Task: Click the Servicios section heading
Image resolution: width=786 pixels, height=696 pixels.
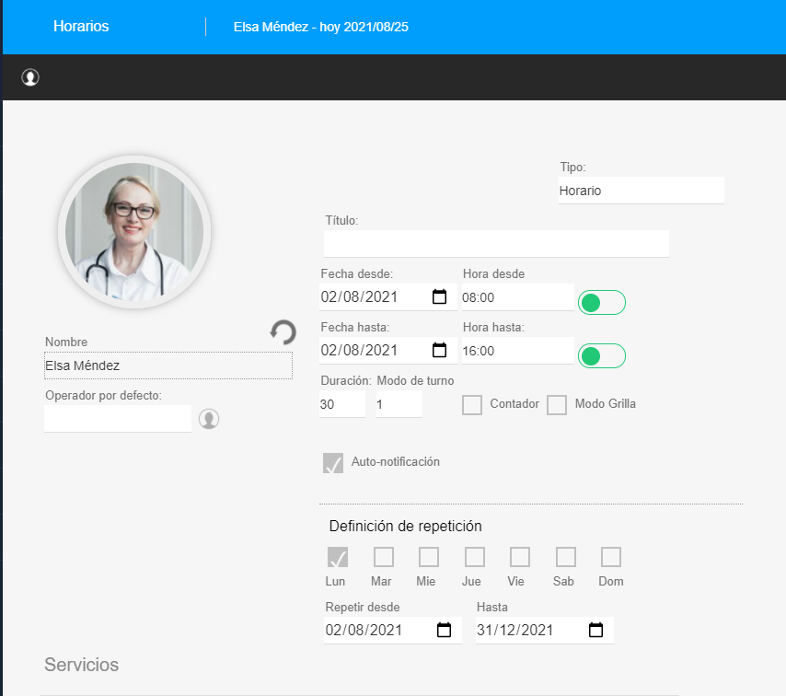Action: [82, 665]
